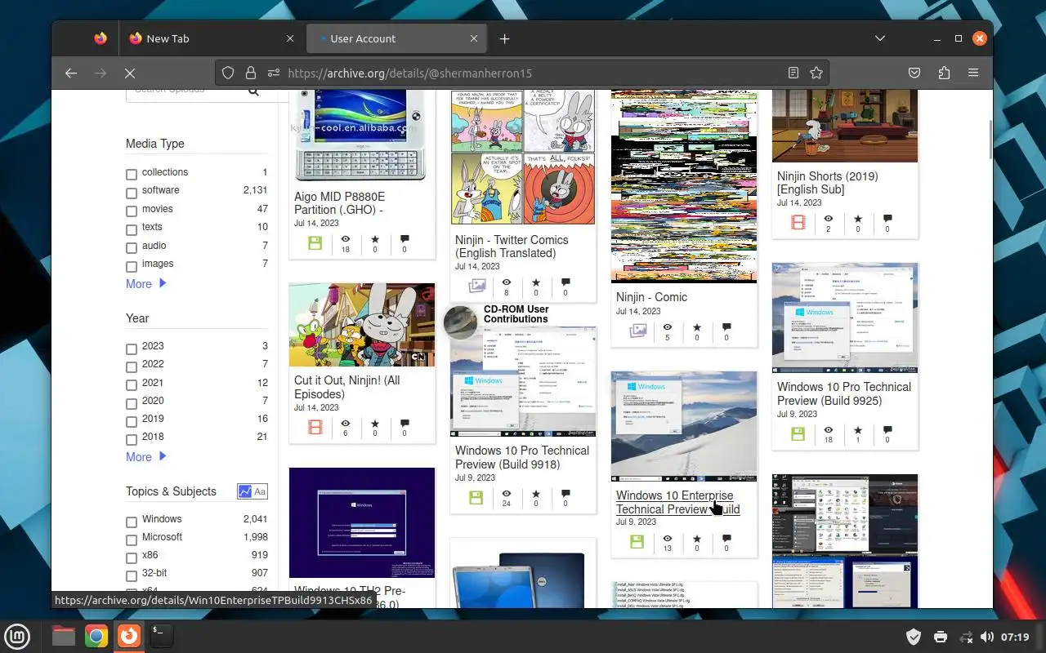Expand More under Media Type
The image size is (1046, 653).
pos(145,284)
